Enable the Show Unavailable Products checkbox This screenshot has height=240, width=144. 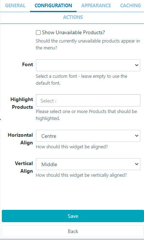(38, 33)
